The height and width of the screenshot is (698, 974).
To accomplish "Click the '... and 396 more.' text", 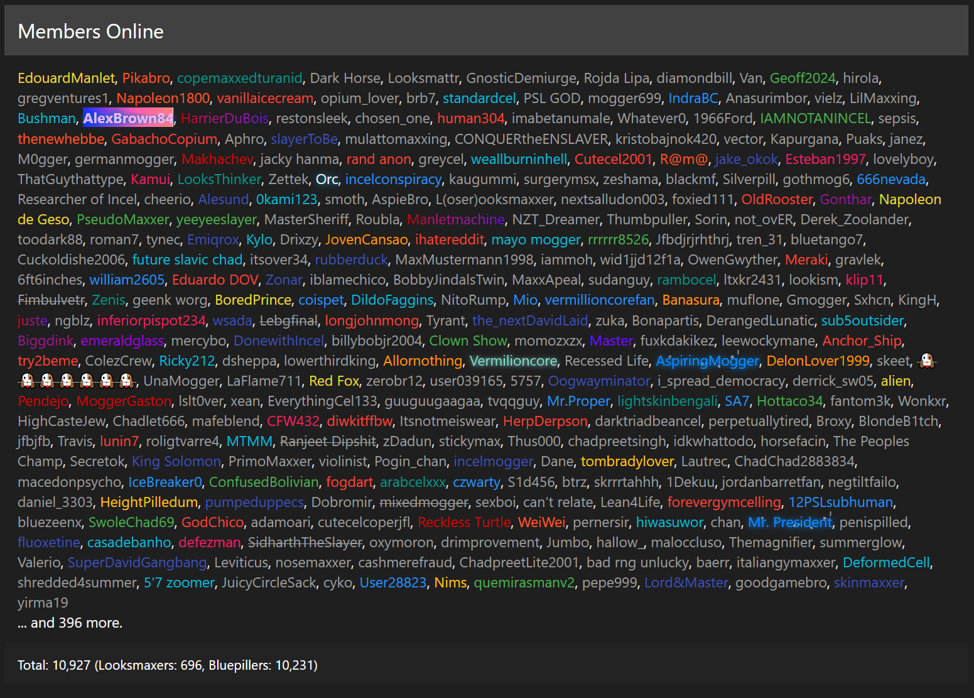I will pyautogui.click(x=70, y=623).
